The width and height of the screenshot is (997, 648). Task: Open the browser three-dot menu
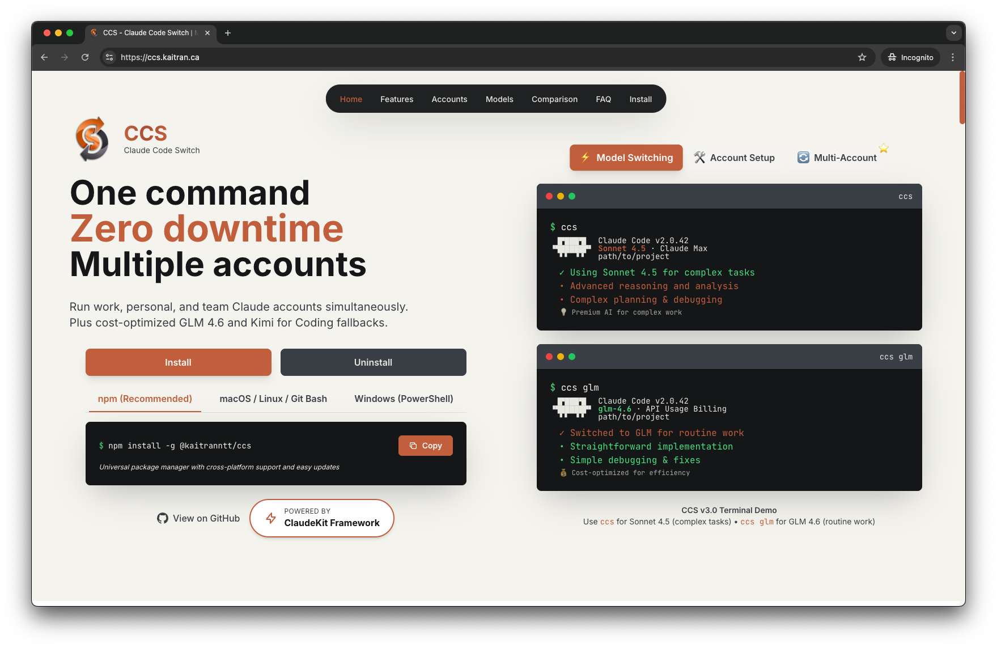point(952,57)
